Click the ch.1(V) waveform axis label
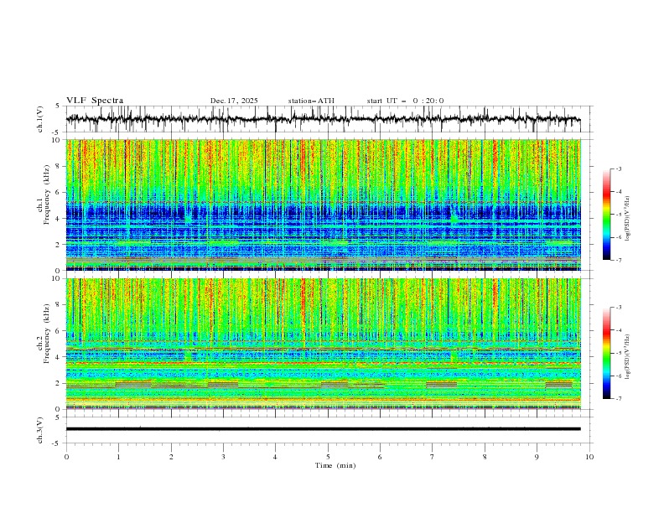664x513 pixels. tap(40, 119)
